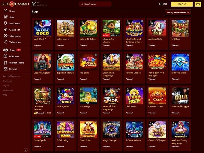This screenshot has height=153, width=204.
Task: Toggle favorite star on Buffalo King
Action: pos(73,122)
